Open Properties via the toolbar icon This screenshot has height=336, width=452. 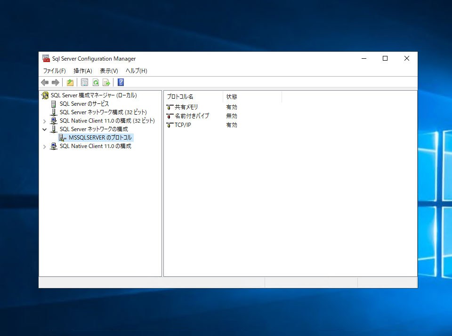(84, 83)
